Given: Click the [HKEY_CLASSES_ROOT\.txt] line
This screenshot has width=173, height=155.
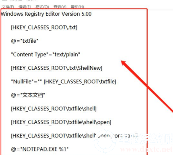Looking at the screenshot, I should 44,27.
